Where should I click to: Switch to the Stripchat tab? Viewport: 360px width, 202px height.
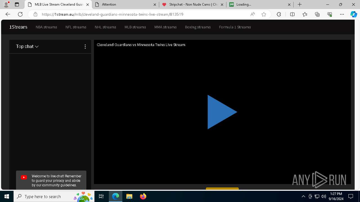(193, 4)
